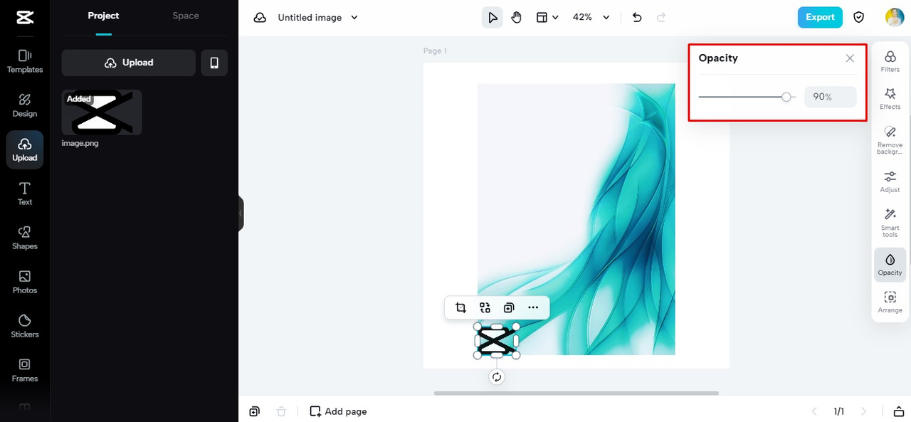The width and height of the screenshot is (911, 422).
Task: Click the 90% opacity input field
Action: tap(830, 97)
